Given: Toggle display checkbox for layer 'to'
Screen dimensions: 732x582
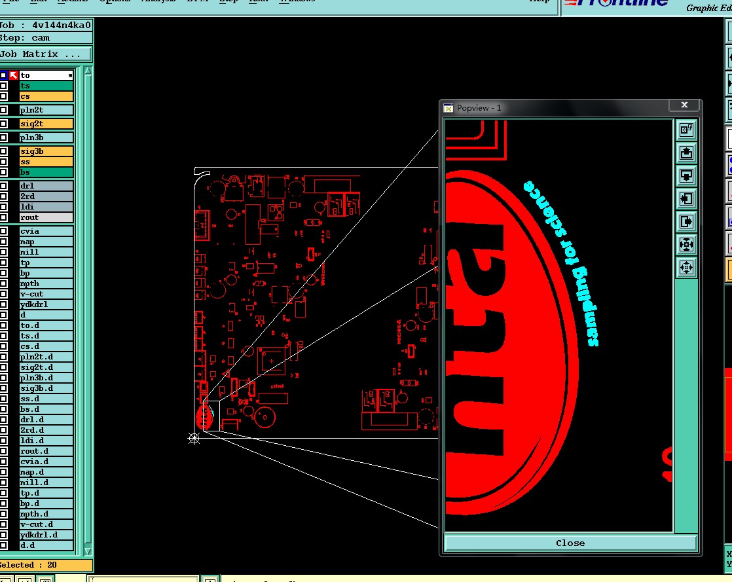Looking at the screenshot, I should pyautogui.click(x=3, y=75).
